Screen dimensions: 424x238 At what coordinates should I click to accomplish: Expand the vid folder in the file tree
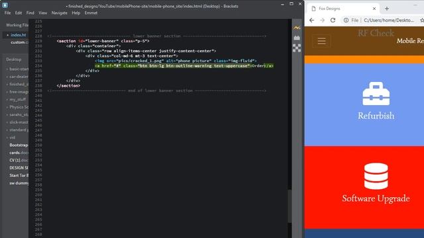[x=11, y=138]
